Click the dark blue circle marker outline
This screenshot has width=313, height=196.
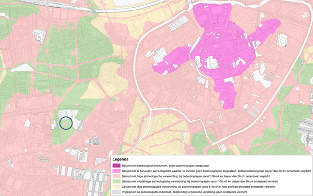click(66, 123)
